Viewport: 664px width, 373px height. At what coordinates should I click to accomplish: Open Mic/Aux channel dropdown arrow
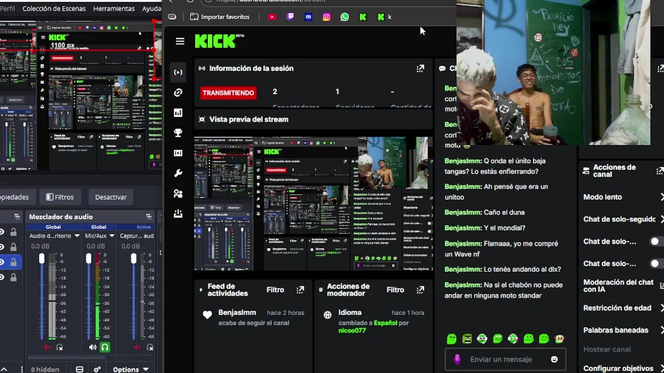(x=112, y=236)
